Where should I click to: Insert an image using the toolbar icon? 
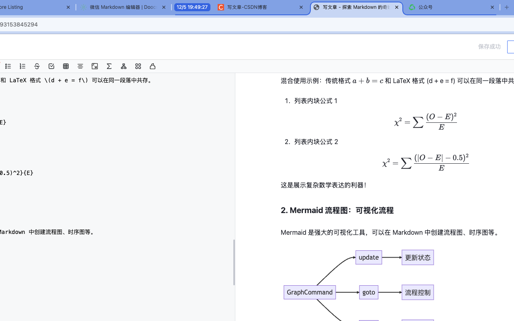coord(94,66)
